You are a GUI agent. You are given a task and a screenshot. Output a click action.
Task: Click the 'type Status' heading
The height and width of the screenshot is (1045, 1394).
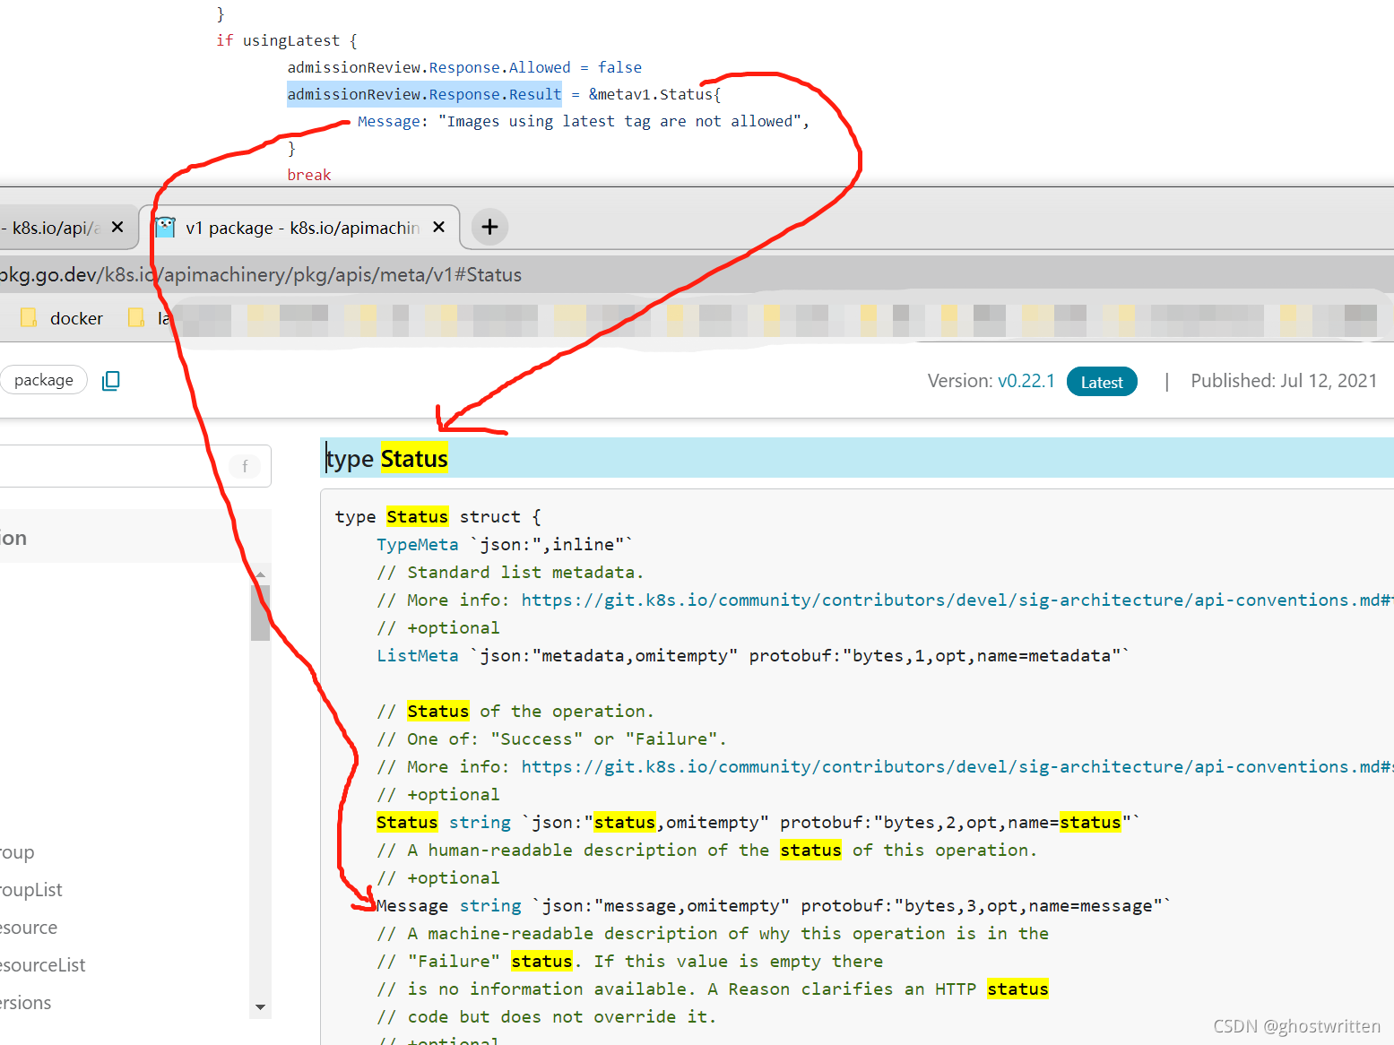pos(386,458)
